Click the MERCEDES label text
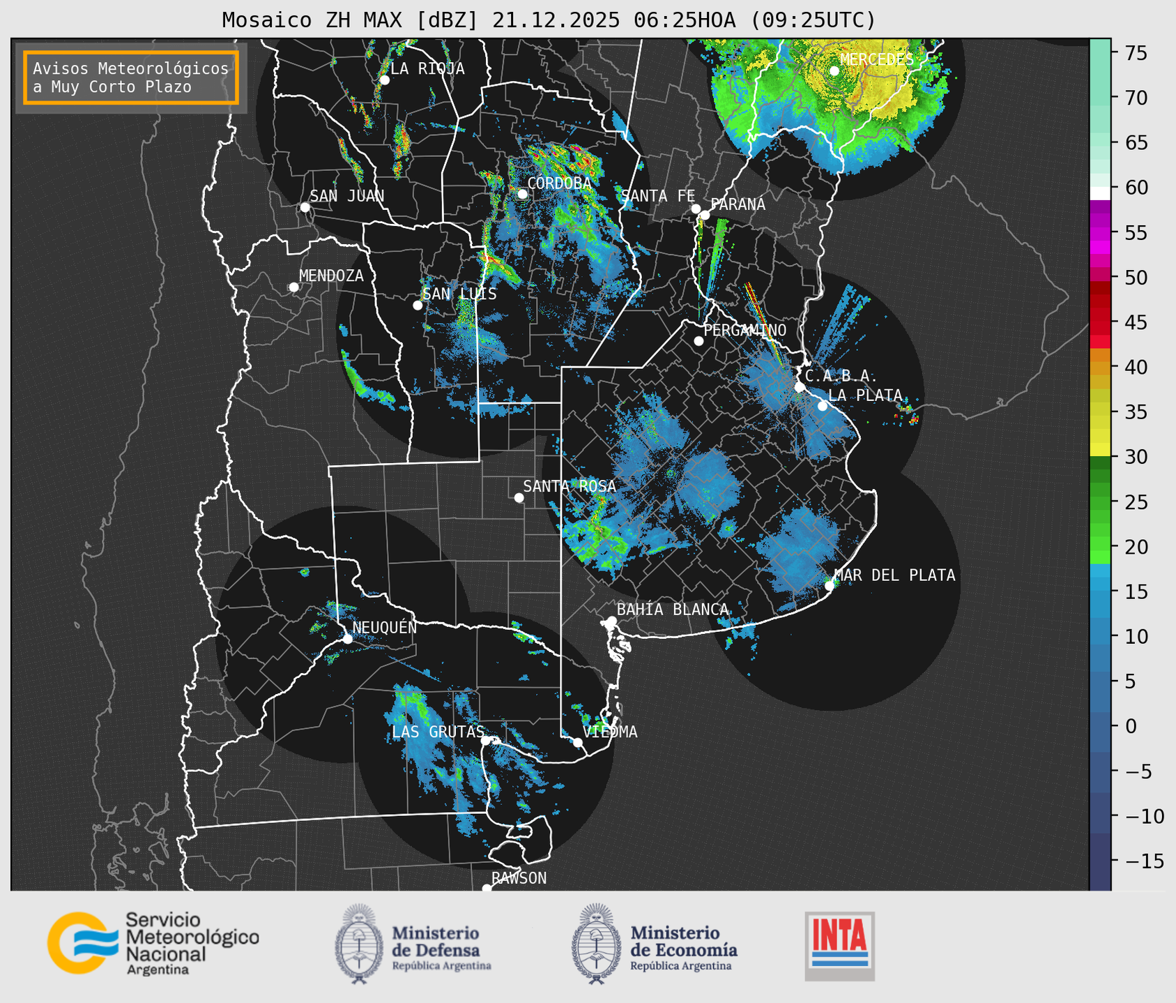This screenshot has height=1003, width=1176. 876,60
